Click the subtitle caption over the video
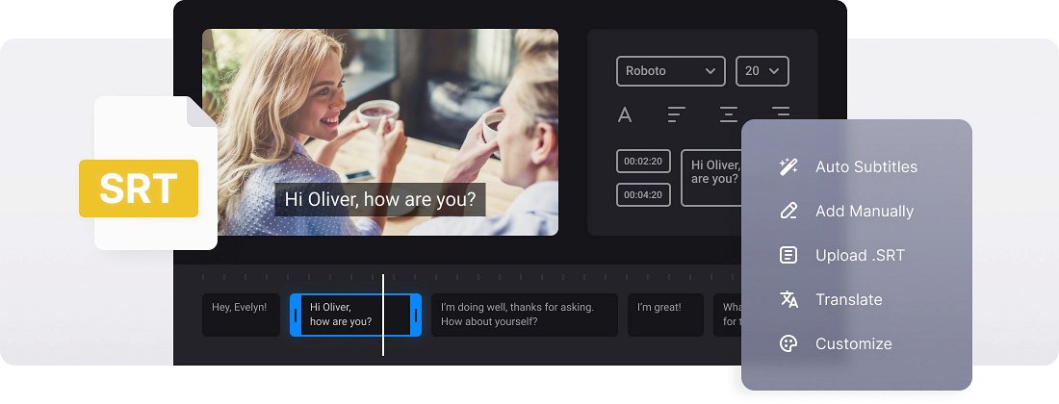The height and width of the screenshot is (404, 1059). [x=380, y=200]
